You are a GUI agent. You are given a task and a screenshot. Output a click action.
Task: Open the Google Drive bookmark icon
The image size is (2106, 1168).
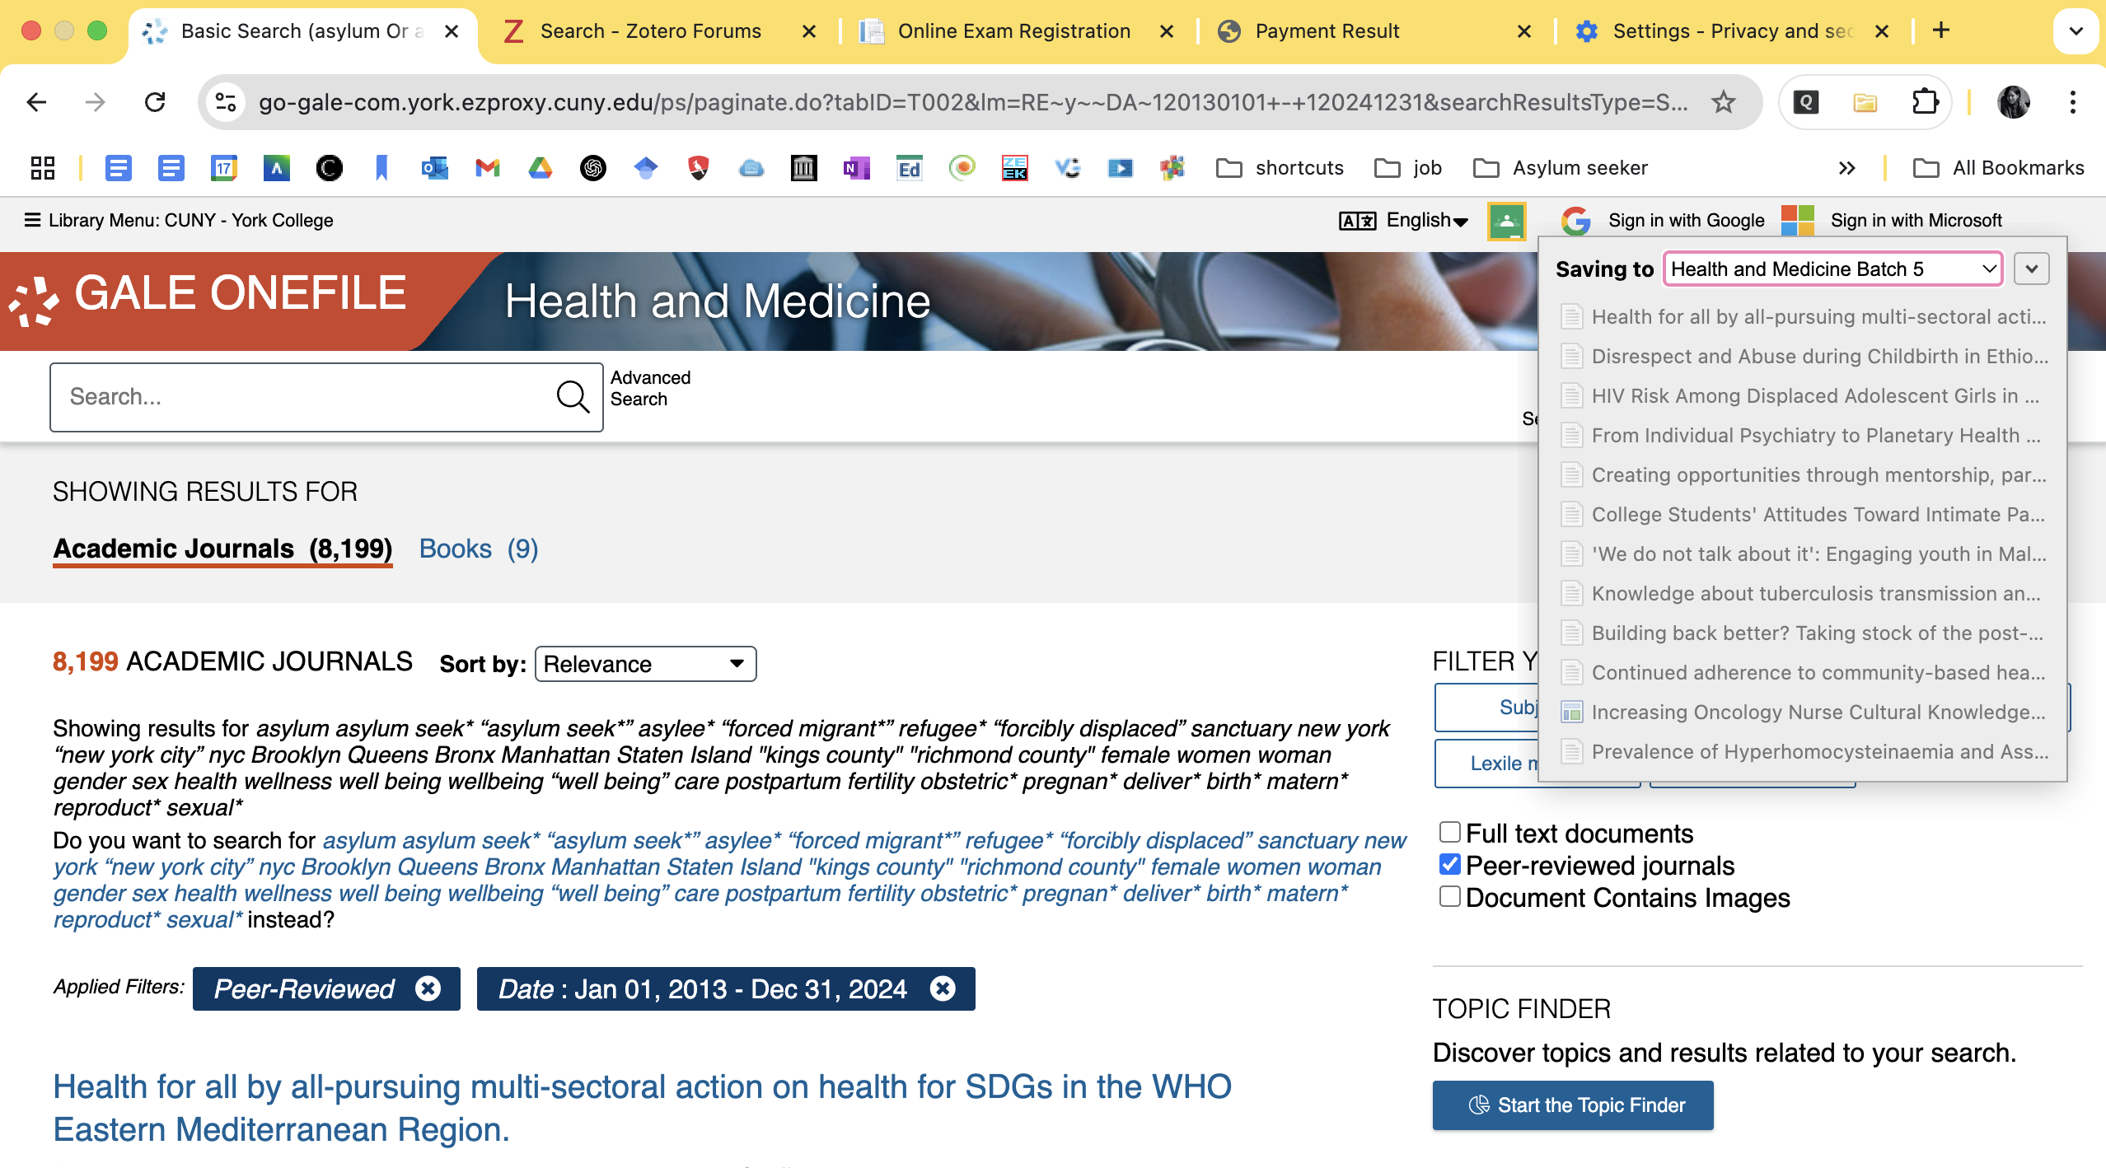541,168
